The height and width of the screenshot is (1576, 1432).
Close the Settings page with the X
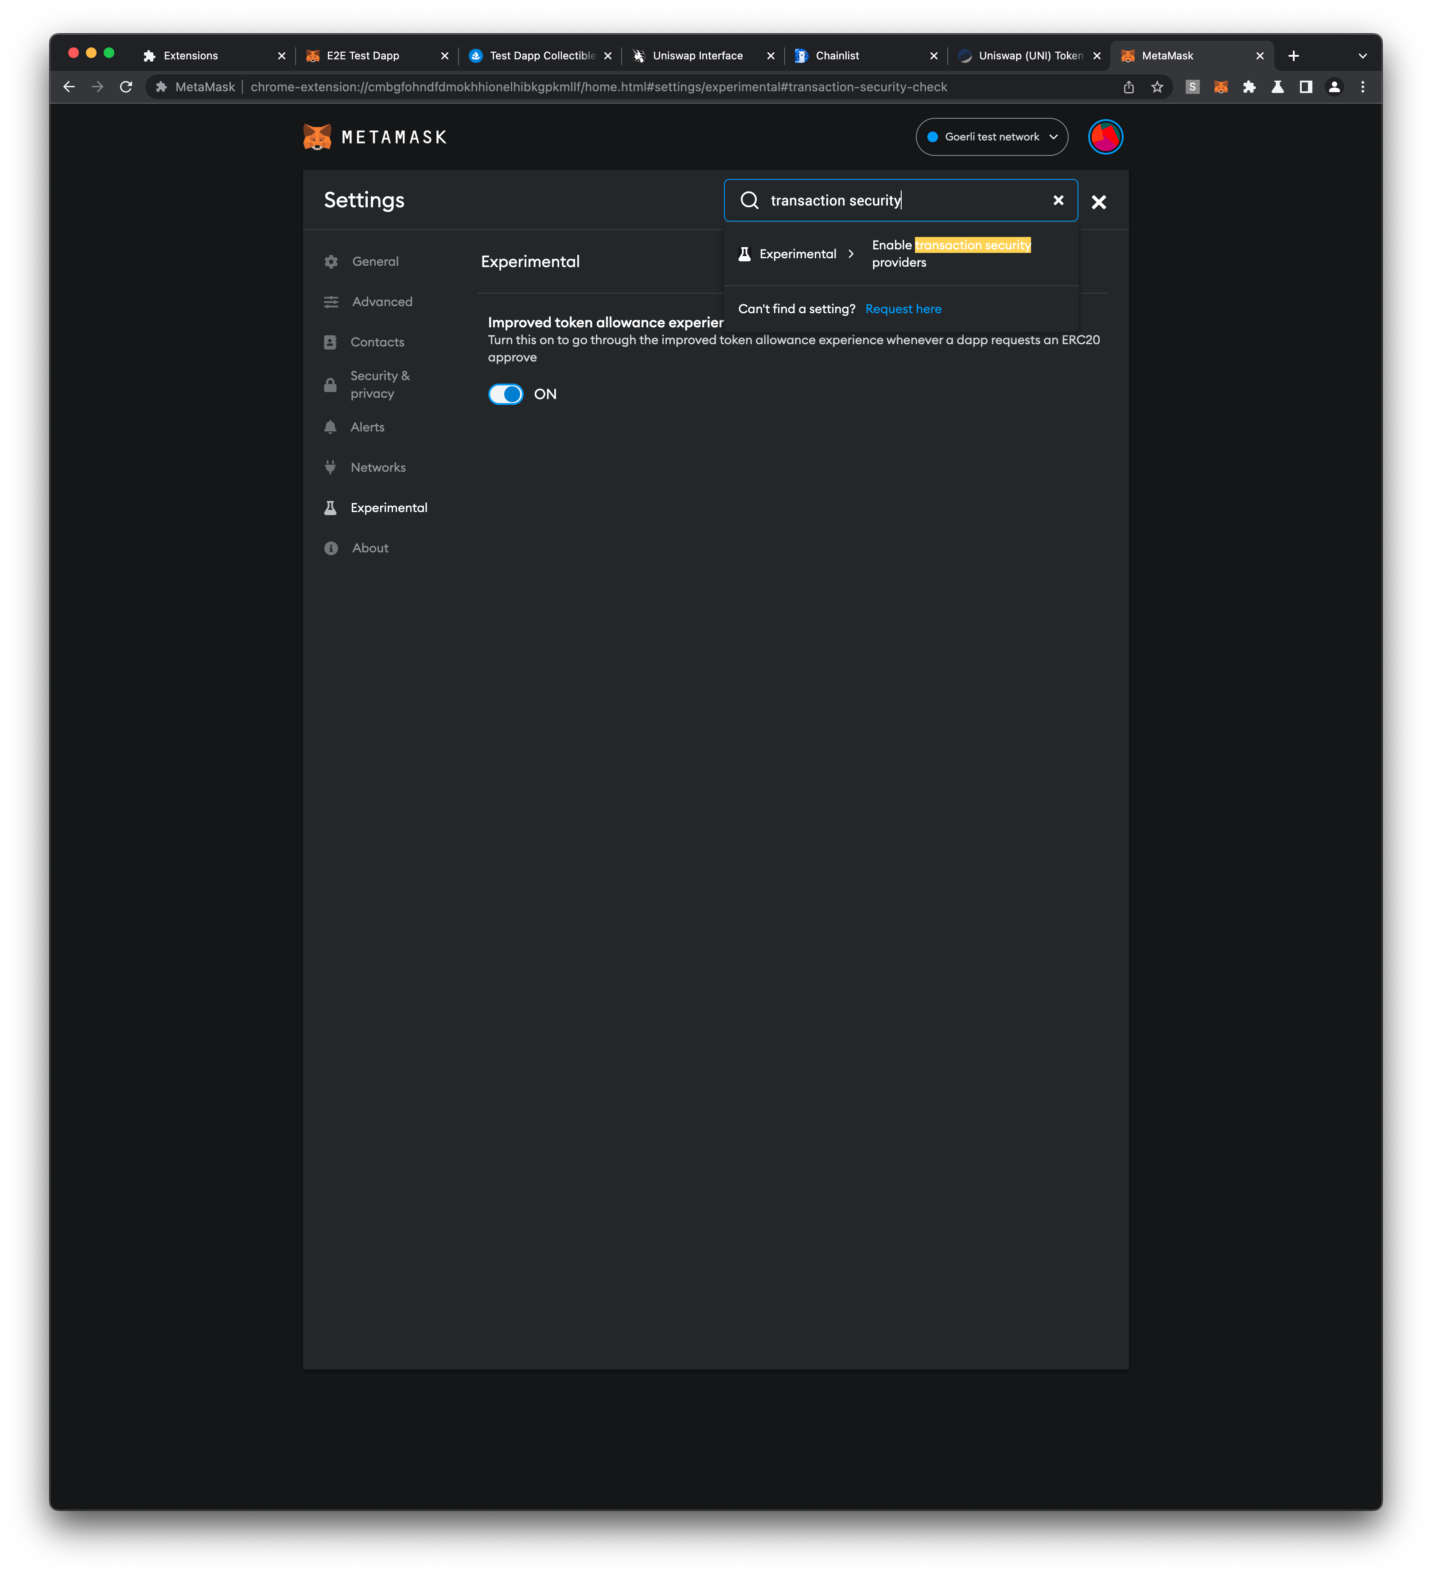1098,202
